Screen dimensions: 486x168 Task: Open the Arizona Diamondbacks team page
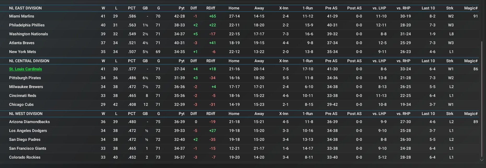pyautogui.click(x=30, y=122)
